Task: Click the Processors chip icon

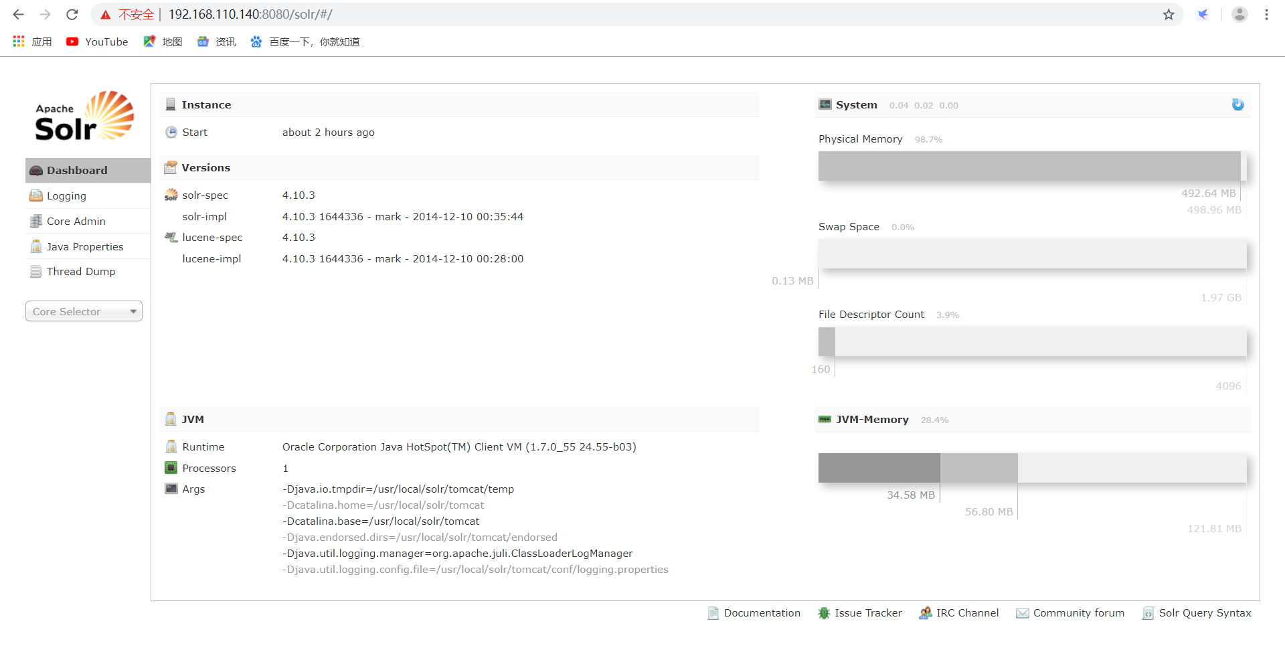Action: (x=171, y=468)
